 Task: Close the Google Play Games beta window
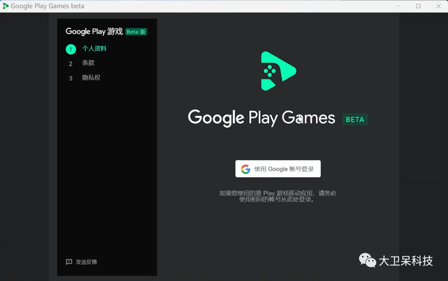438,6
